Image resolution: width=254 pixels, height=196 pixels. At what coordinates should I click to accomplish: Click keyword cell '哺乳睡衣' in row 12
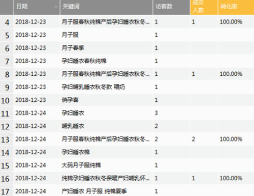point(73,126)
